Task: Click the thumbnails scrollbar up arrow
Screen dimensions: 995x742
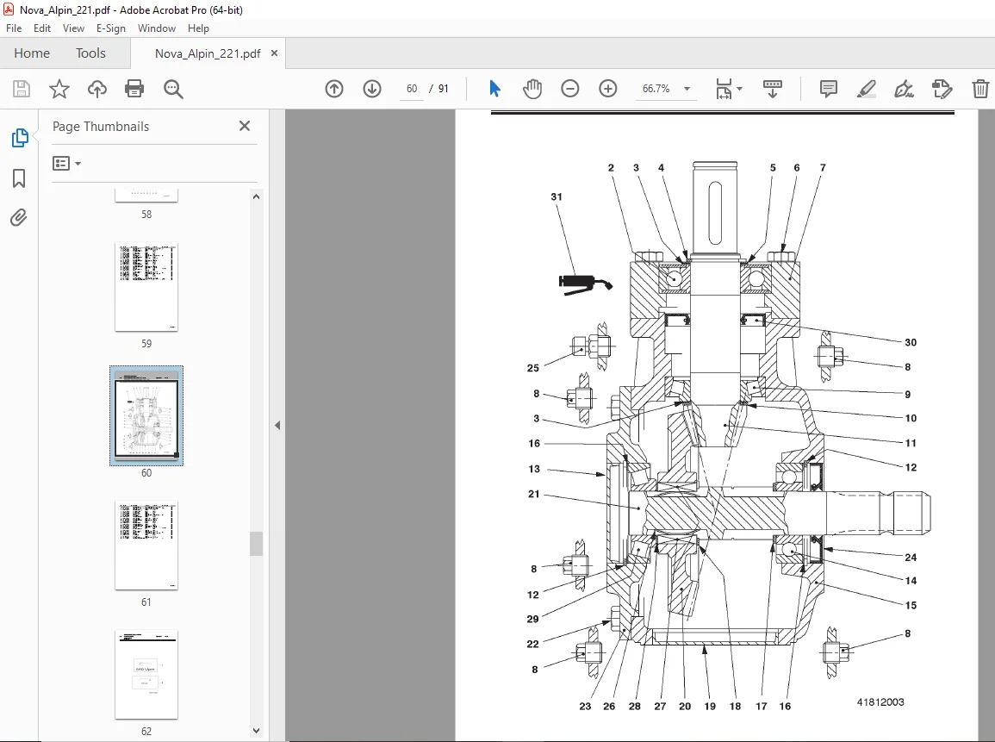Action: 257,196
